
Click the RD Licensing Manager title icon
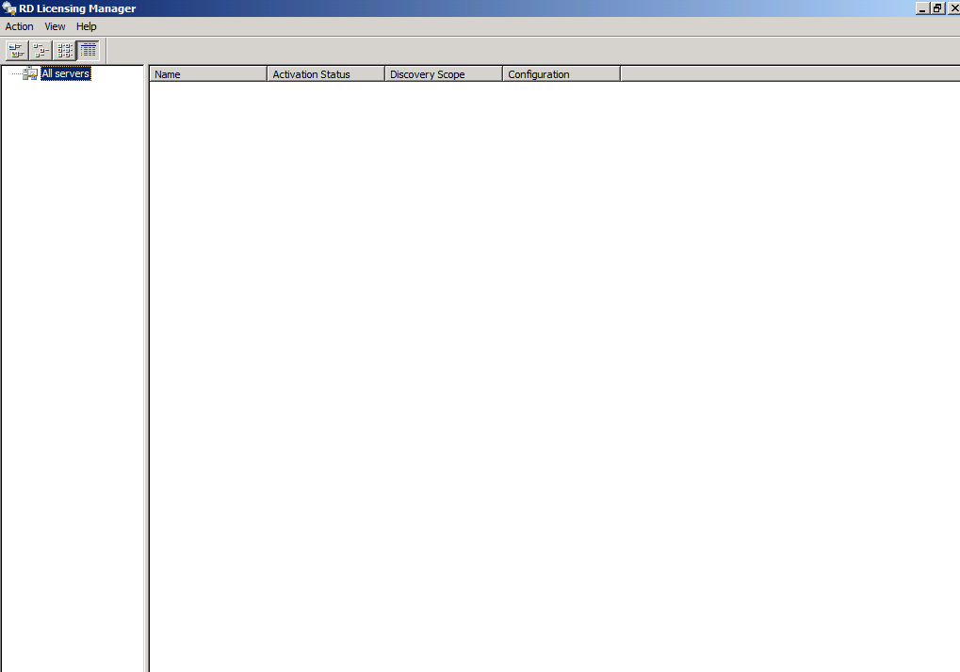tap(9, 8)
